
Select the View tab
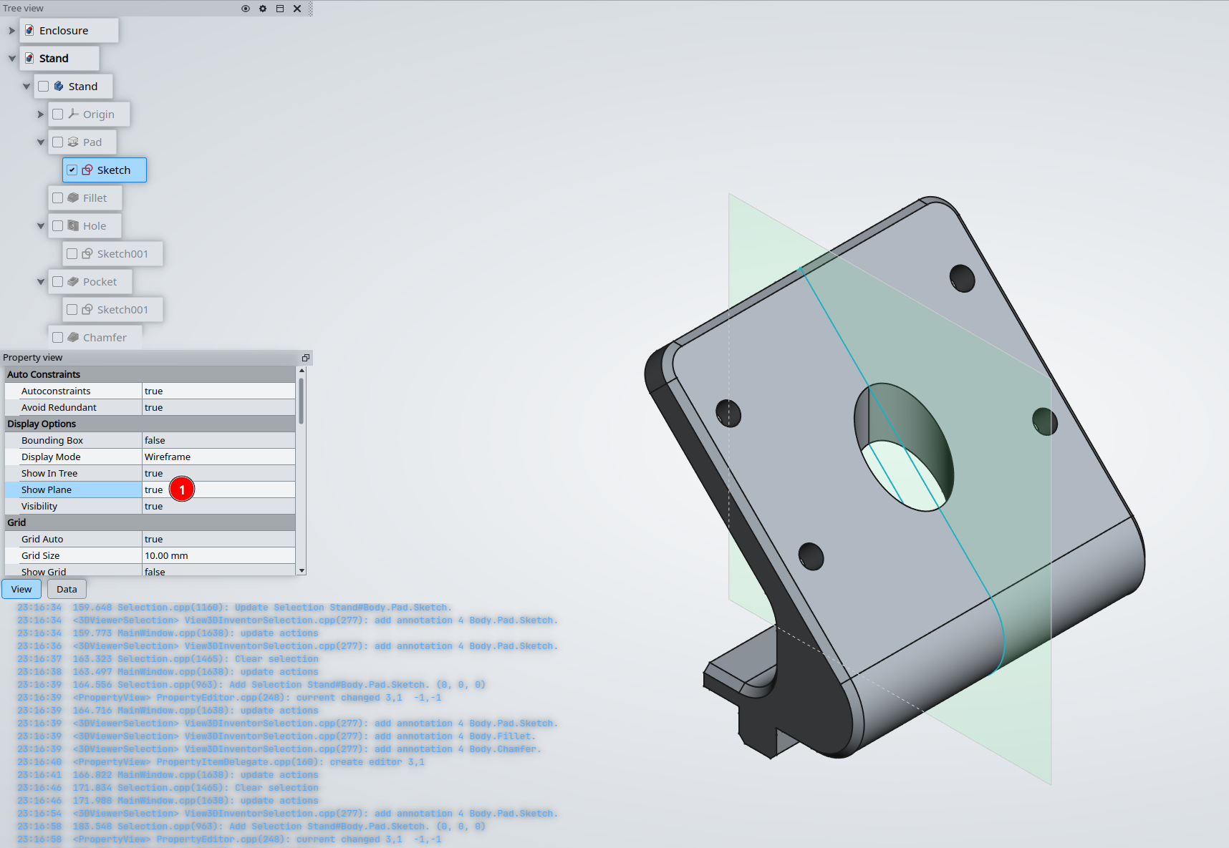pos(21,589)
